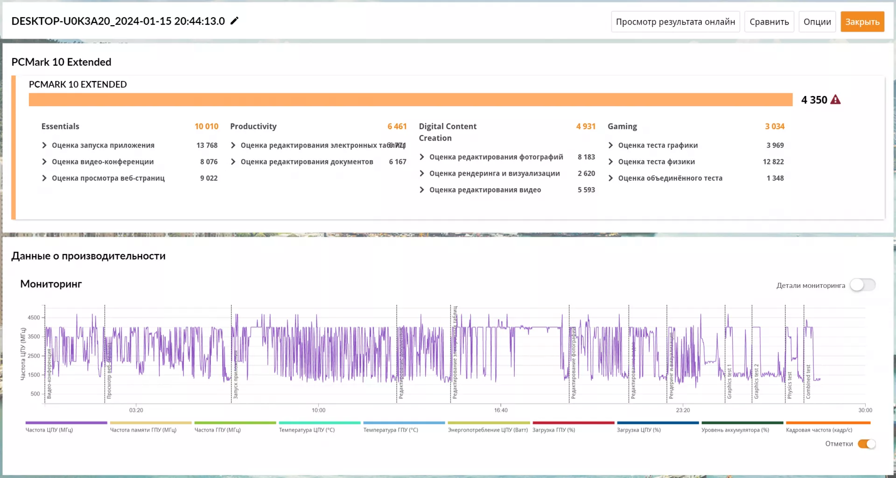Click the red warning triangle beside score 4 350
Image resolution: width=896 pixels, height=478 pixels.
[x=835, y=100]
